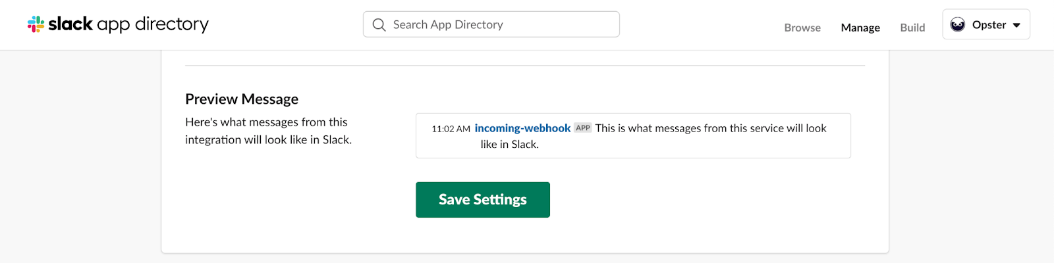Click "like in Slack." preview line

tap(509, 145)
